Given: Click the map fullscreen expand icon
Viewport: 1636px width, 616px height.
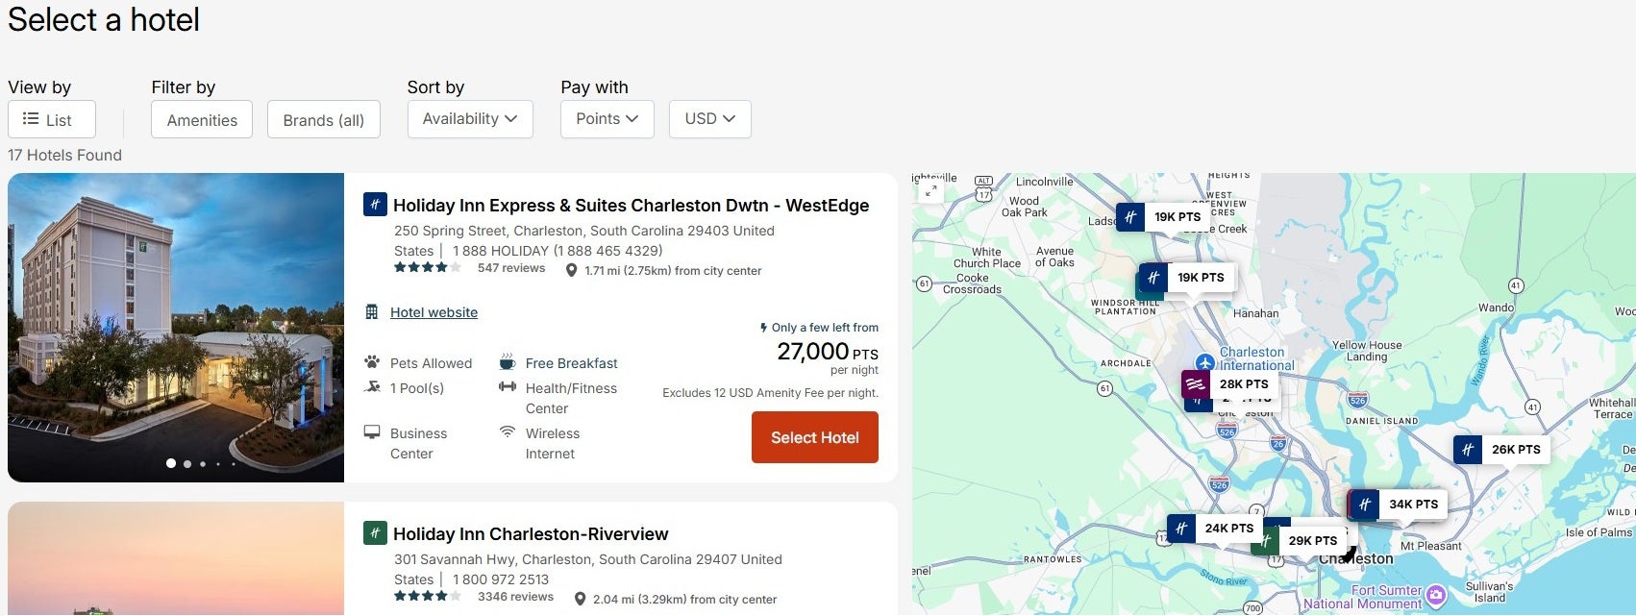Looking at the screenshot, I should tap(930, 191).
